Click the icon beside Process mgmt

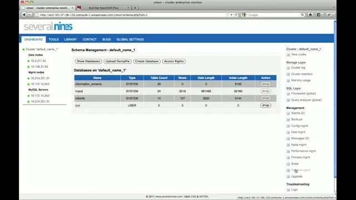coord(288,158)
